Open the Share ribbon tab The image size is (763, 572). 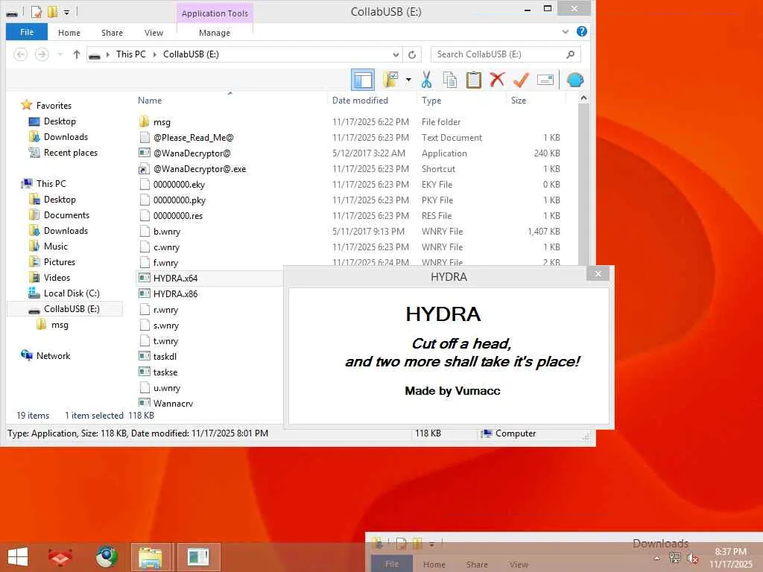112,33
